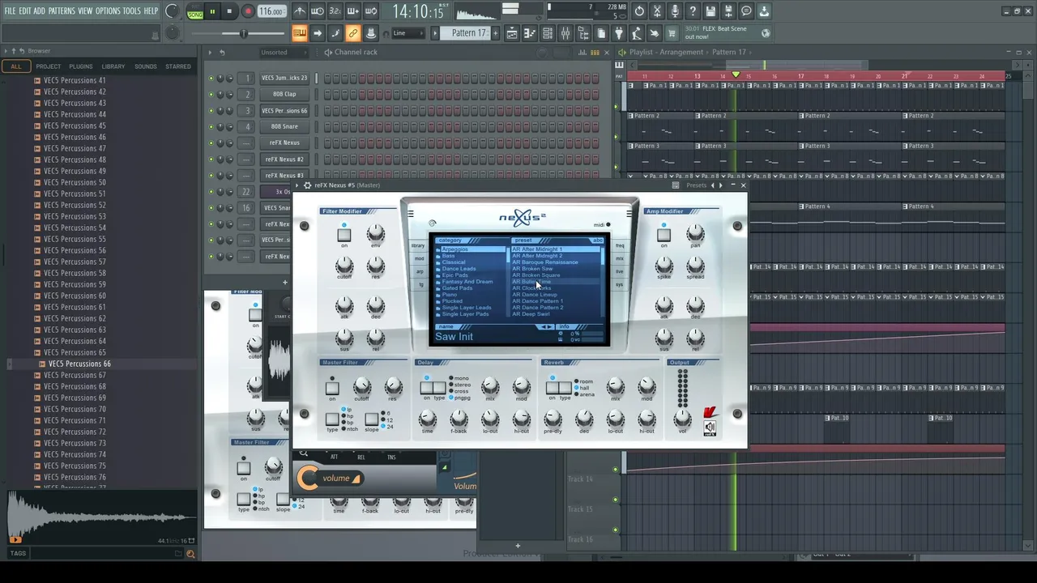Click the record button in transport

[248, 11]
